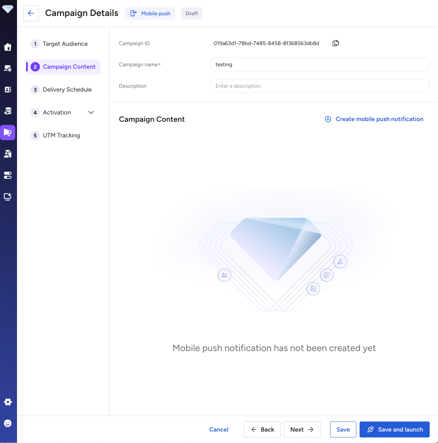Focus the Campaign name input field
The width and height of the screenshot is (438, 443).
[320, 65]
